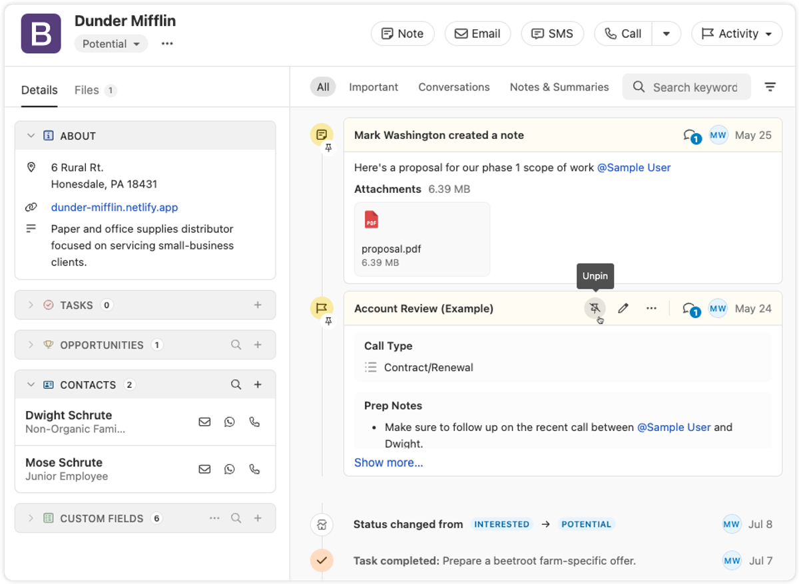
Task: Search custom fields with magnifier icon
Action: pos(236,518)
